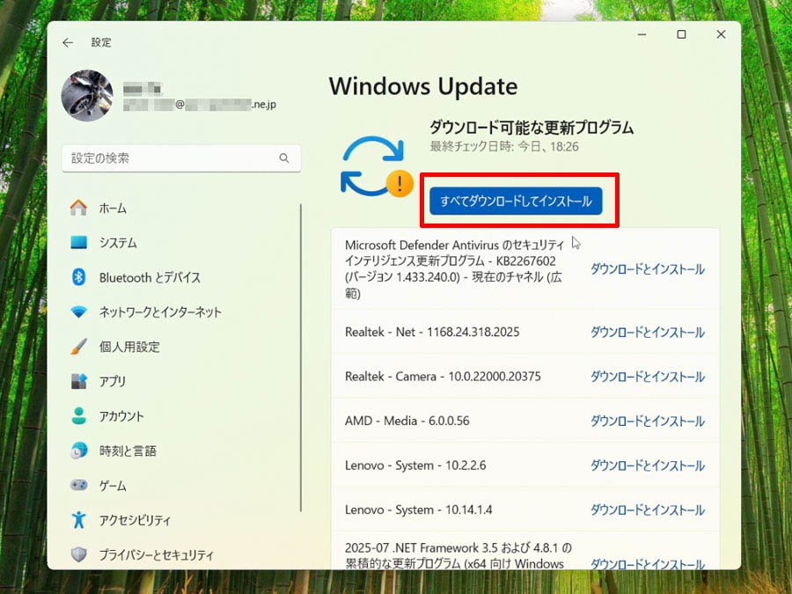The height and width of the screenshot is (594, 792).
Task: Click the privacy shield icon
Action: [78, 554]
